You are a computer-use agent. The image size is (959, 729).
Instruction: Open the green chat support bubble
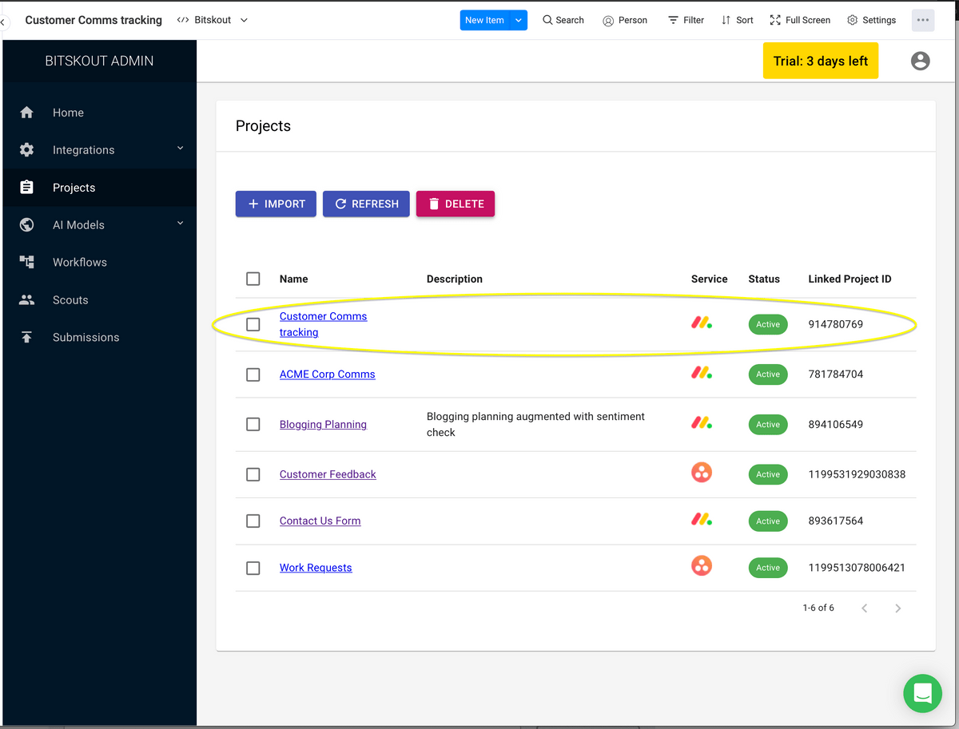[x=923, y=693]
